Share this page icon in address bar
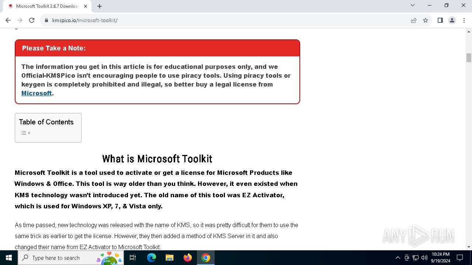The width and height of the screenshot is (472, 265). click(x=414, y=20)
